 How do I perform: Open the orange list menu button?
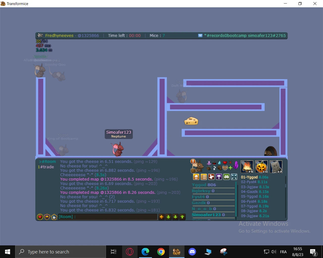coord(204,177)
